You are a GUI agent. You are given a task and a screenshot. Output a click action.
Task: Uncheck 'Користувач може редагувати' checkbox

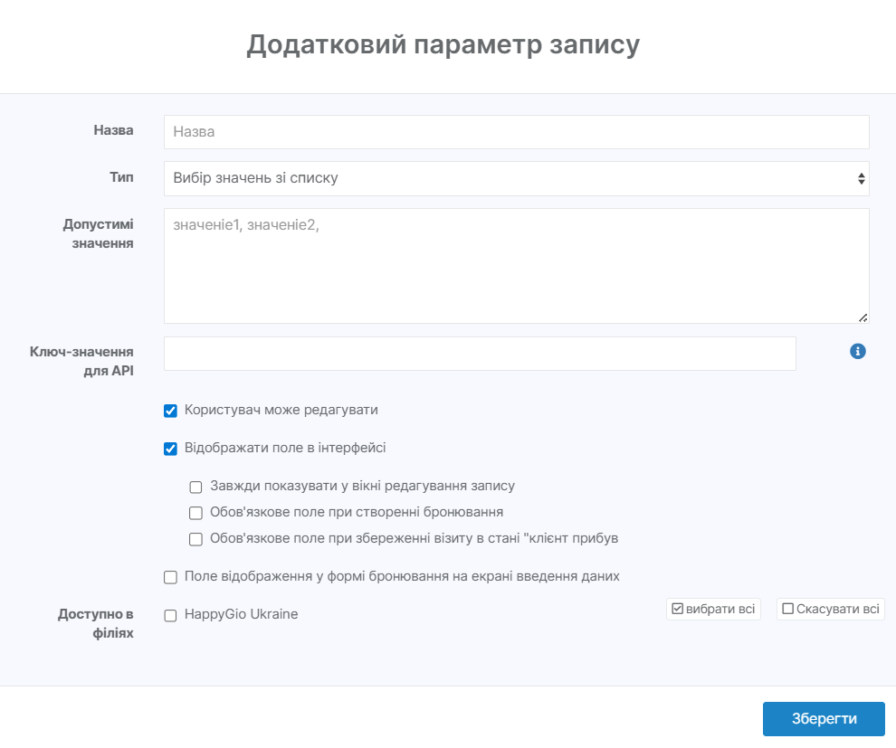coord(170,411)
